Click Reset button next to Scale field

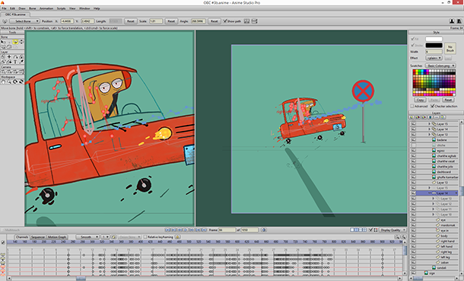(171, 21)
